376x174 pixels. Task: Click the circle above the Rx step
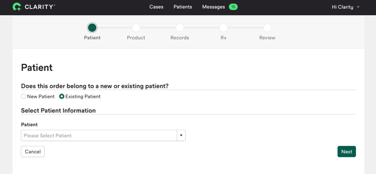click(223, 28)
